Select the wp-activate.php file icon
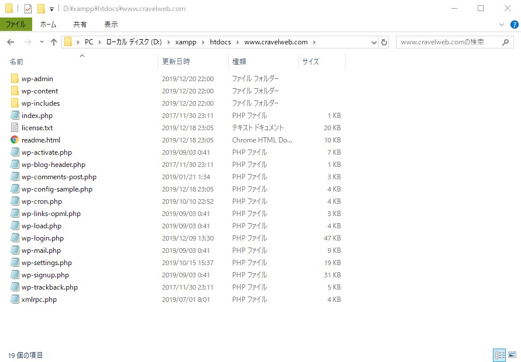Image resolution: width=521 pixels, height=362 pixels. [15, 152]
